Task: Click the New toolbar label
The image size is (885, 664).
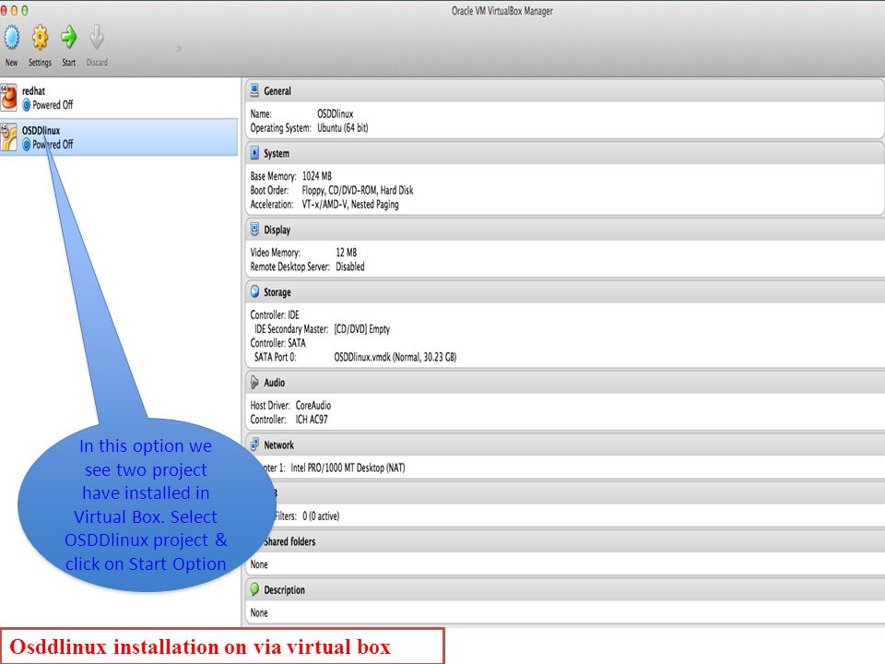Action: pyautogui.click(x=12, y=63)
